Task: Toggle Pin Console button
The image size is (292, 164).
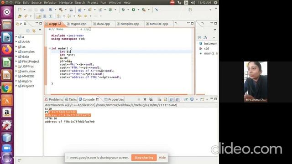Action: click(x=186, y=99)
